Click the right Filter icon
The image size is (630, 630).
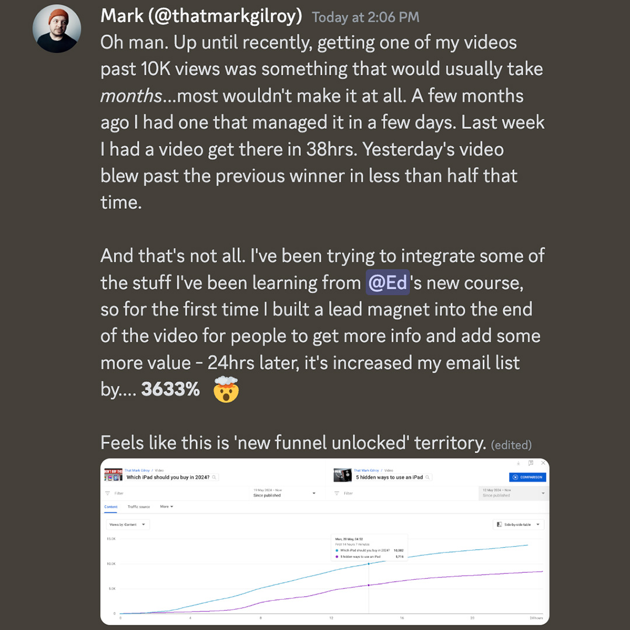(x=337, y=493)
